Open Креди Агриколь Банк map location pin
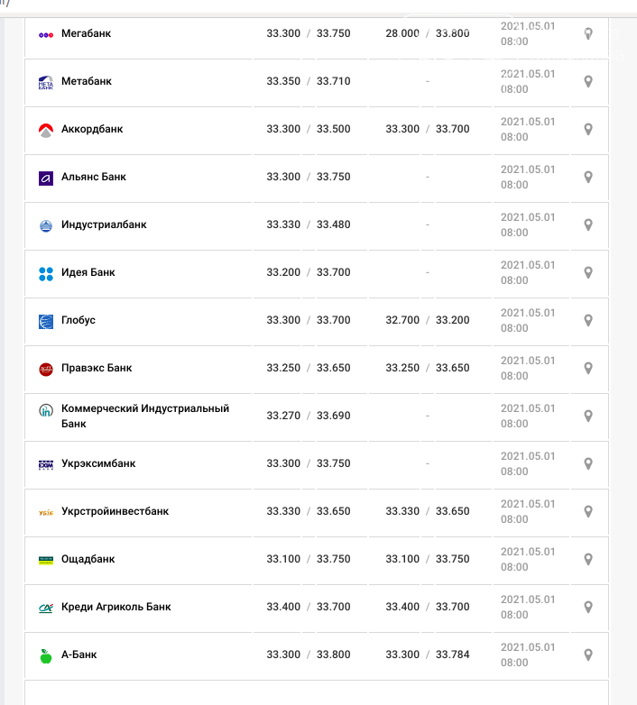The image size is (637, 705). tap(588, 607)
